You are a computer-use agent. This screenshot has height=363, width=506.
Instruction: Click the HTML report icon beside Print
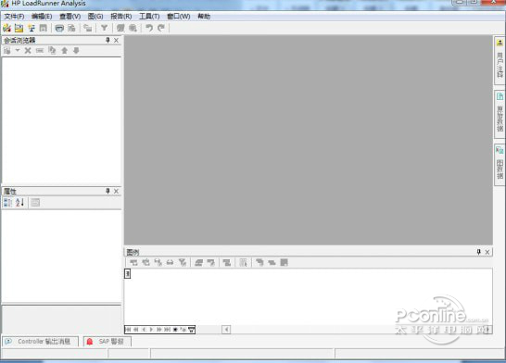coord(71,29)
